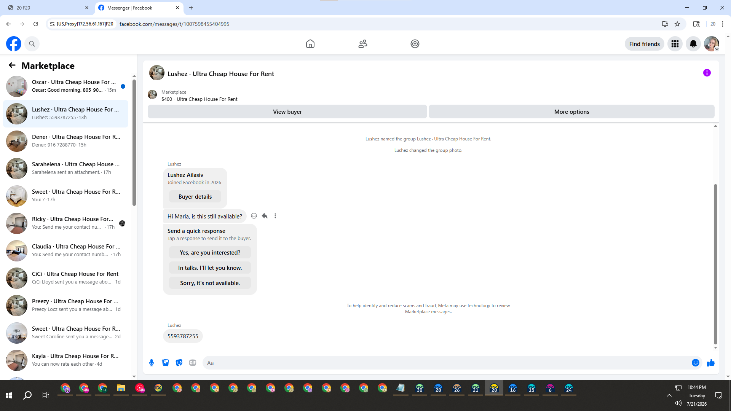Select the Messenger | Facebook tab
731x411 pixels.
[x=139, y=8]
